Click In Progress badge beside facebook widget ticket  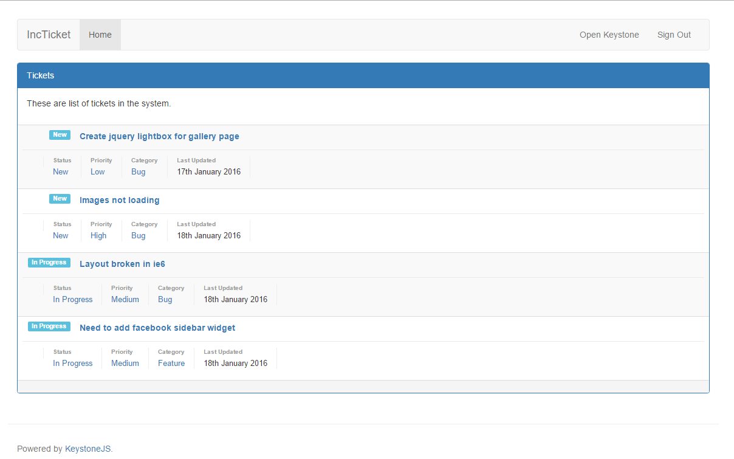pos(49,326)
